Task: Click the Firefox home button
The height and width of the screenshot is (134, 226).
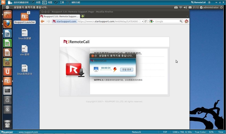Action: point(186,21)
